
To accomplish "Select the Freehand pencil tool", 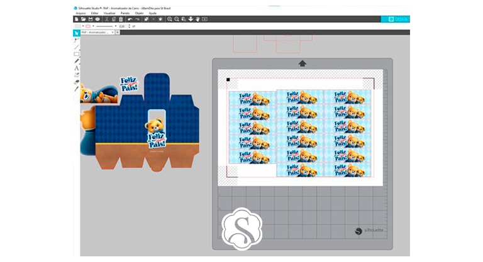I will click(76, 61).
